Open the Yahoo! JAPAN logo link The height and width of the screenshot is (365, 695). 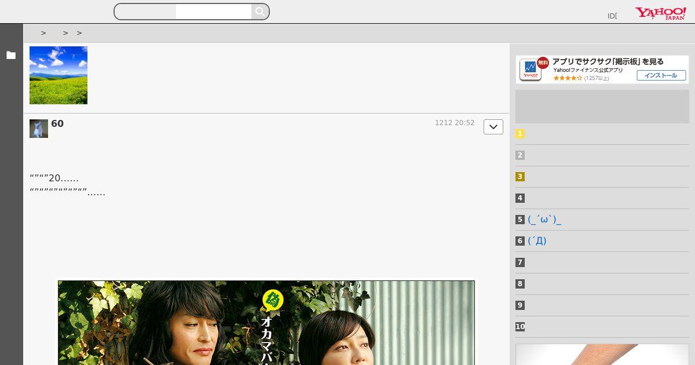point(660,13)
